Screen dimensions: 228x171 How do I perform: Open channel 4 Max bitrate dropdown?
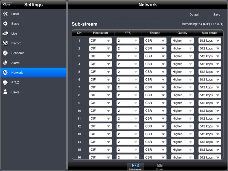point(210,64)
